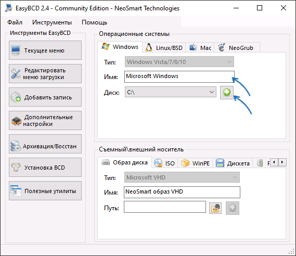296x256 pixels.
Task: Switch to the Дискета tab
Action: tap(233, 163)
